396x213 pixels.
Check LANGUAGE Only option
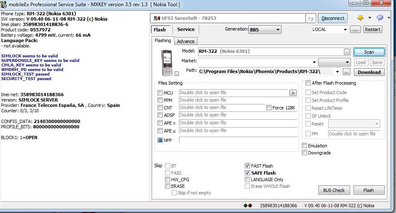click(x=247, y=180)
